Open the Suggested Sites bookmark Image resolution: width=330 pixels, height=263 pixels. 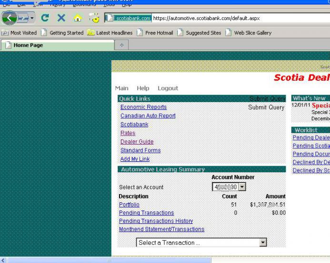click(200, 33)
